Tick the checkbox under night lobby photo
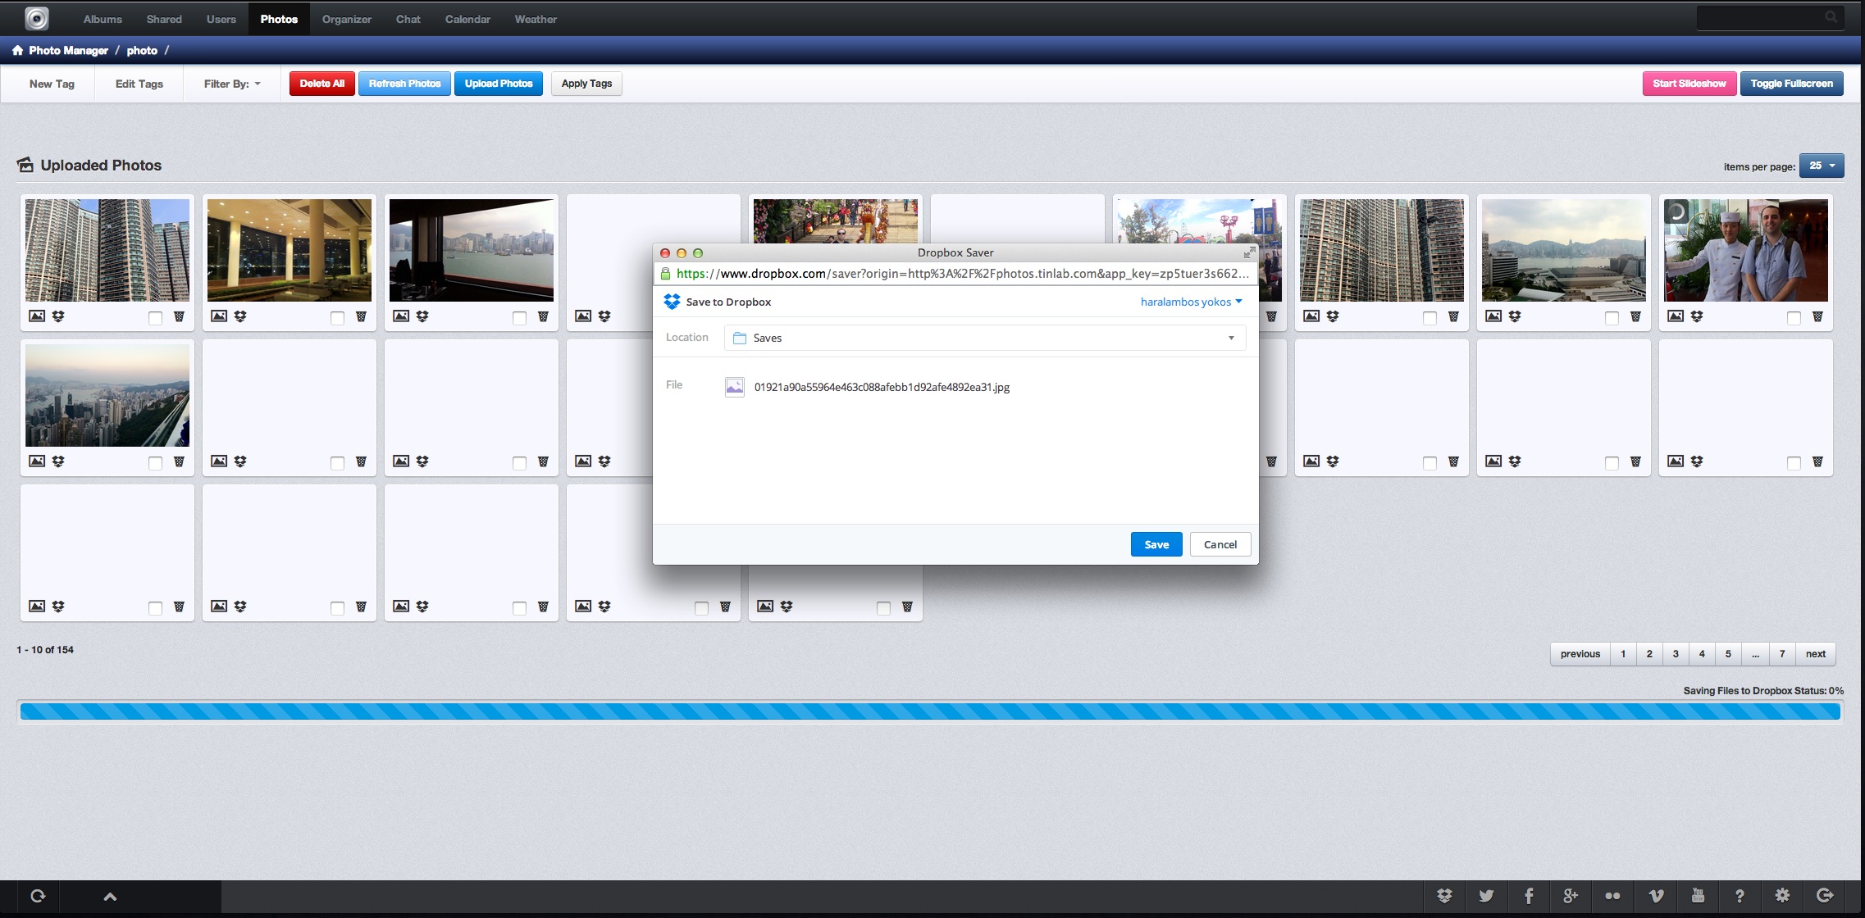1865x918 pixels. [x=337, y=318]
